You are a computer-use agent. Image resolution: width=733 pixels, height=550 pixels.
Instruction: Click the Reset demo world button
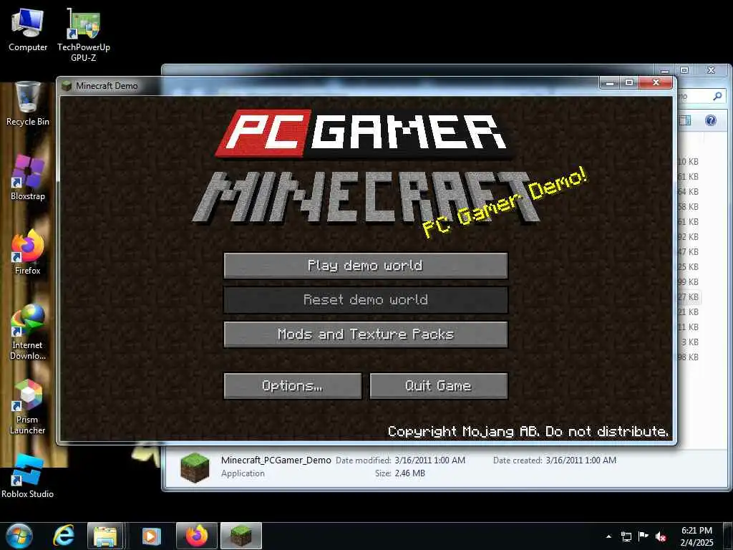[366, 300]
